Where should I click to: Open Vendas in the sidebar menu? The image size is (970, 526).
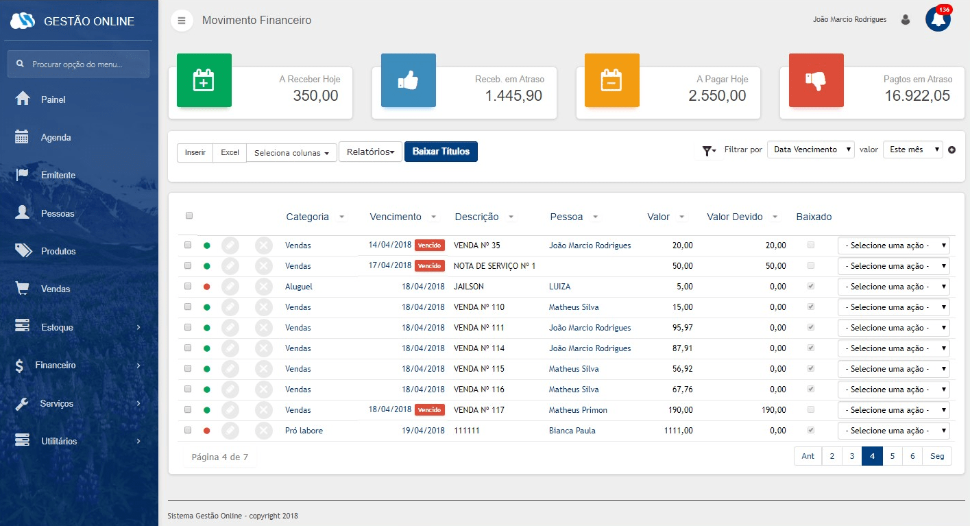[x=56, y=289]
